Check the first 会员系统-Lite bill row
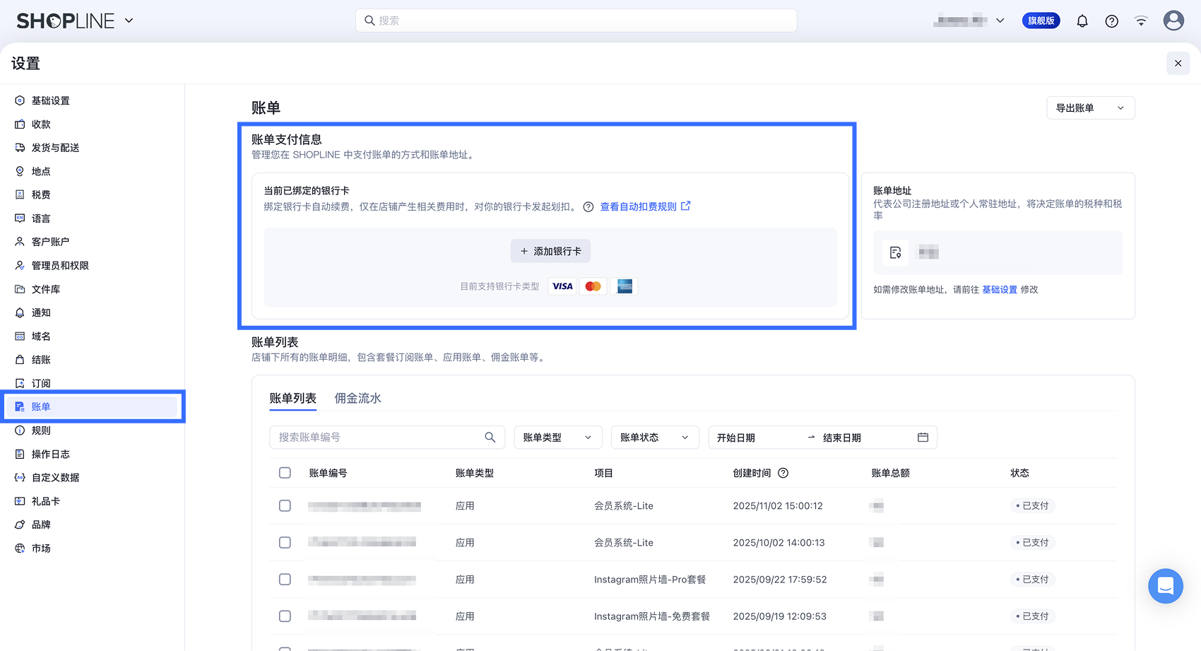Viewport: 1201px width, 651px height. [x=285, y=505]
